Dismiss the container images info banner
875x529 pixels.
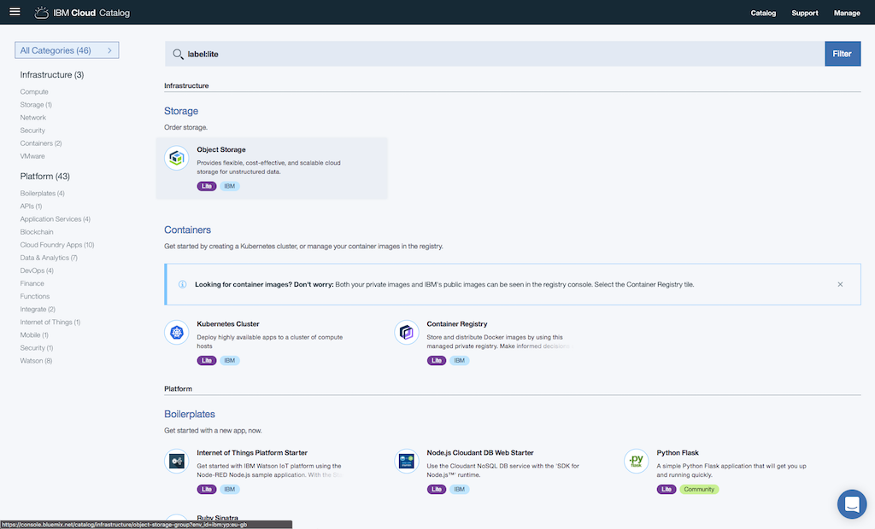[x=840, y=284]
